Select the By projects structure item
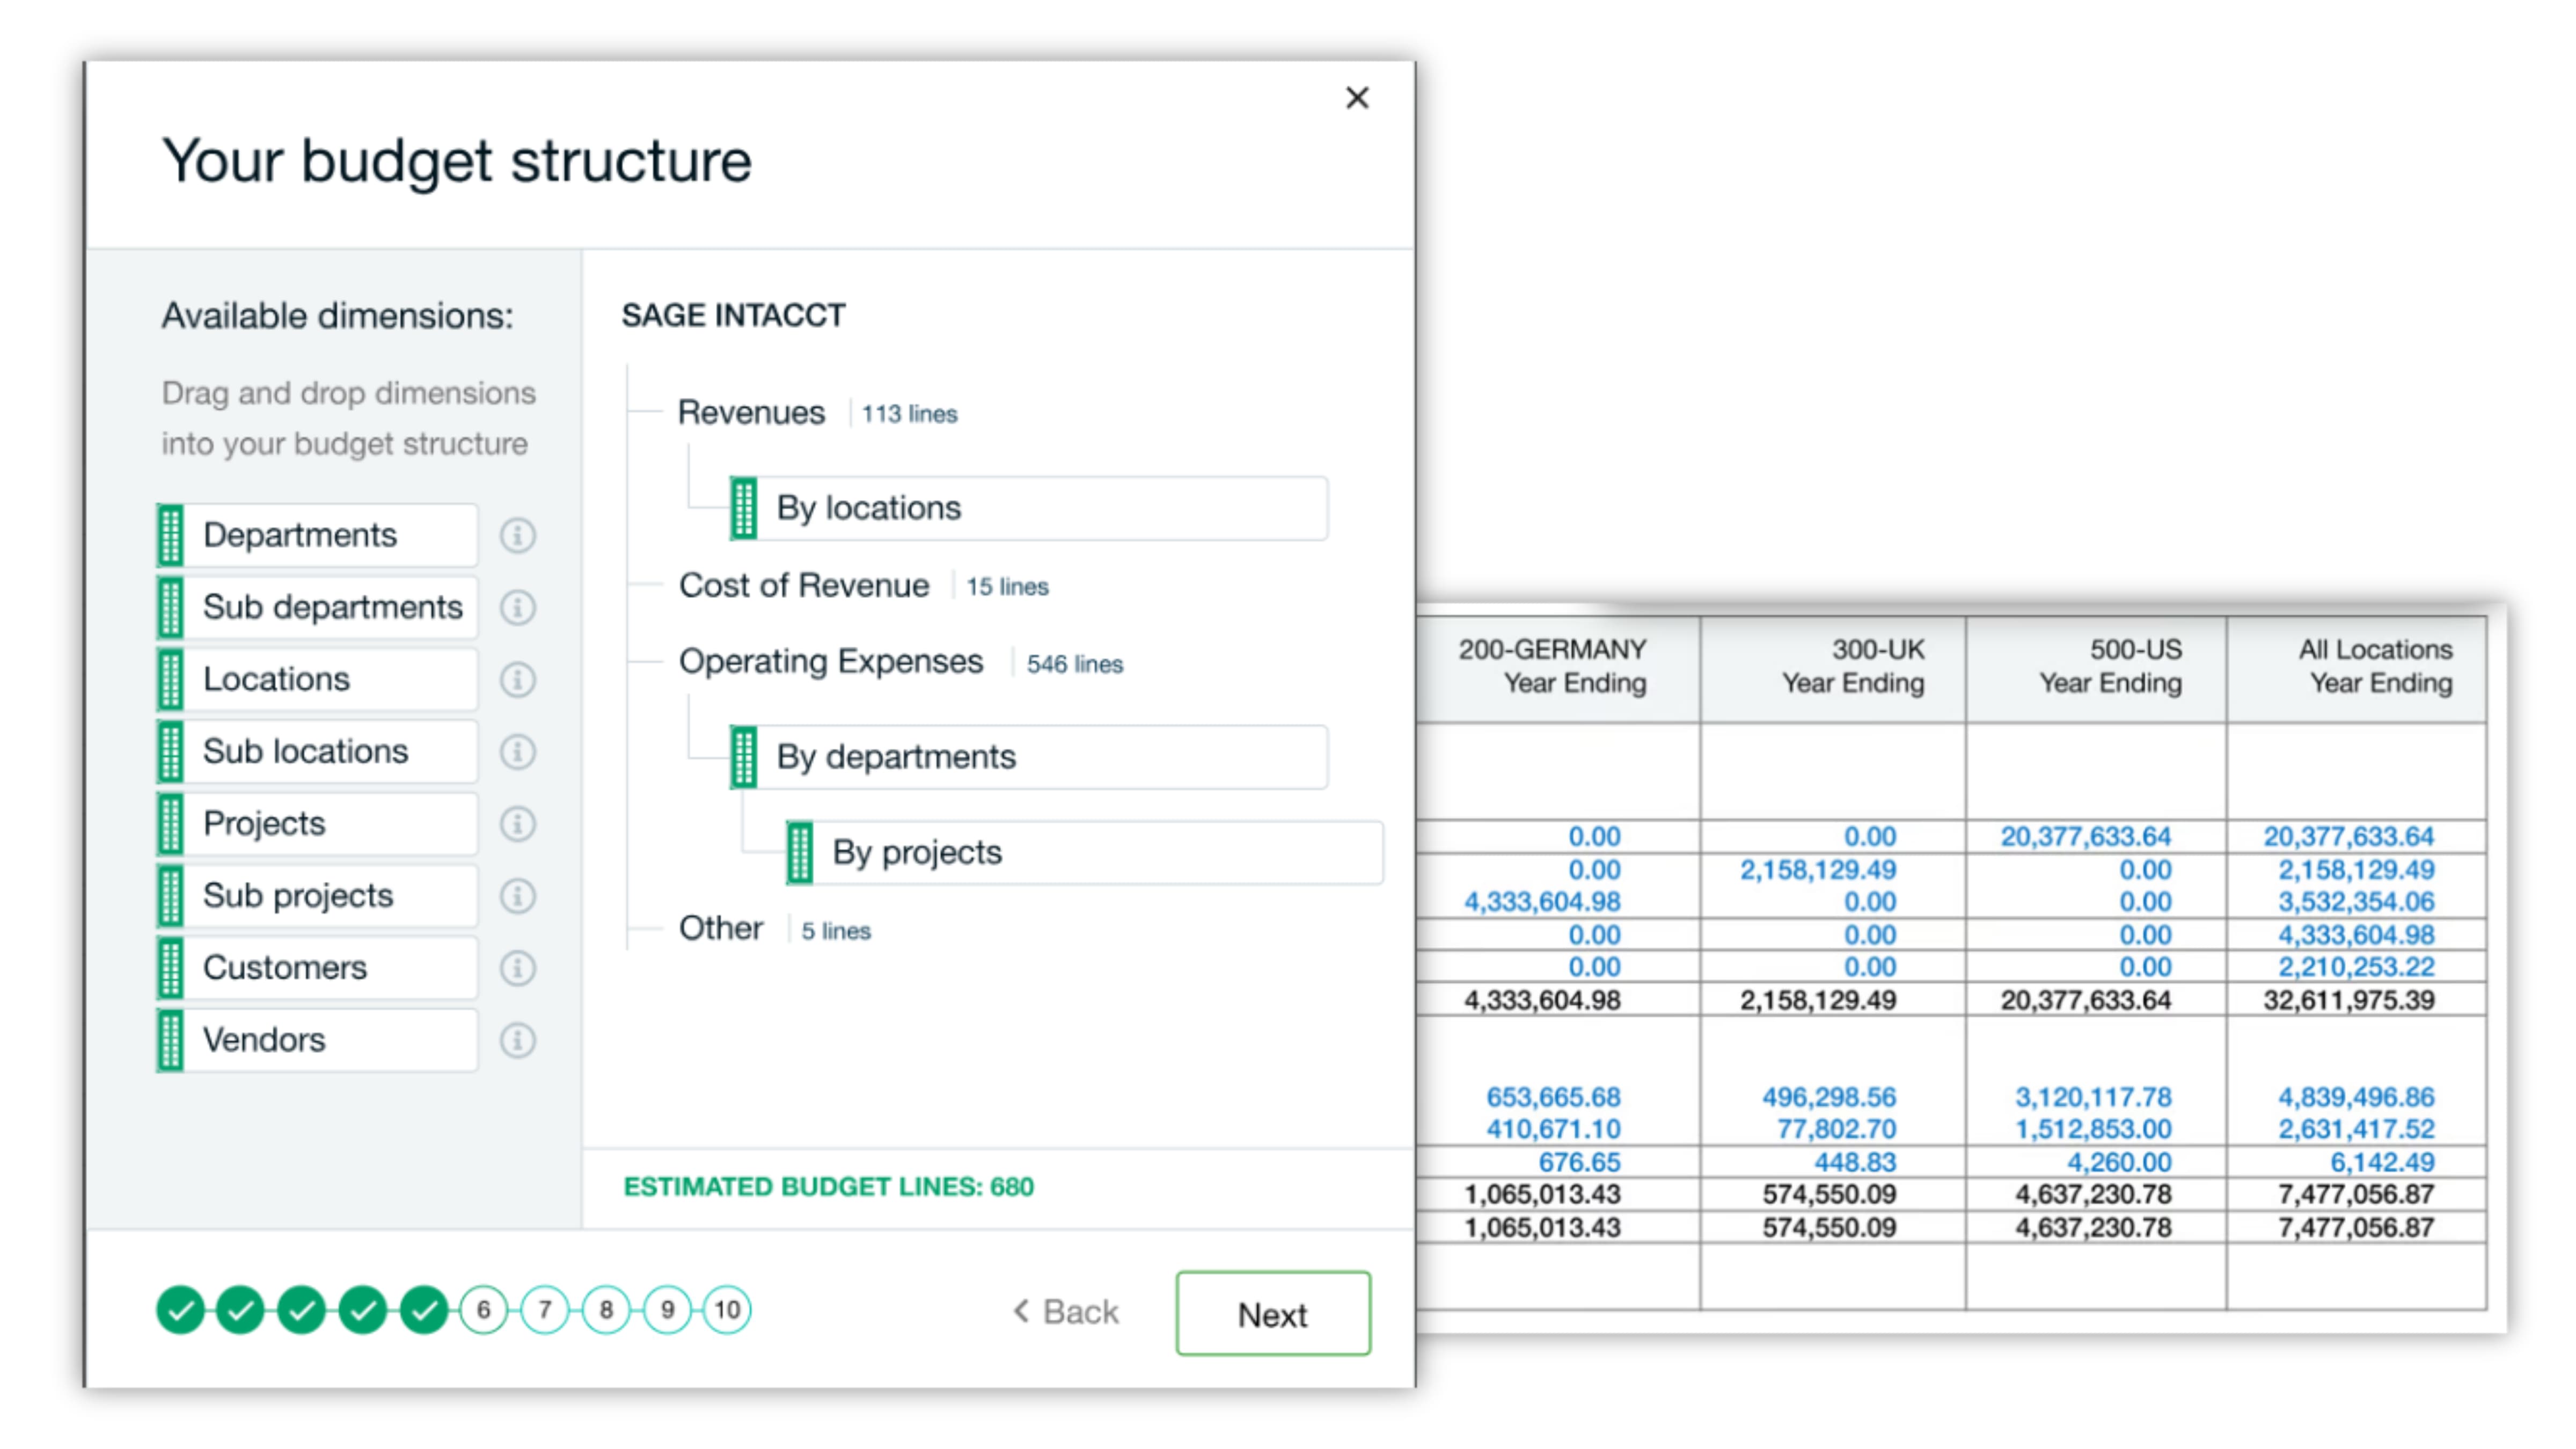This screenshot has height=1449, width=2576. coord(1085,853)
